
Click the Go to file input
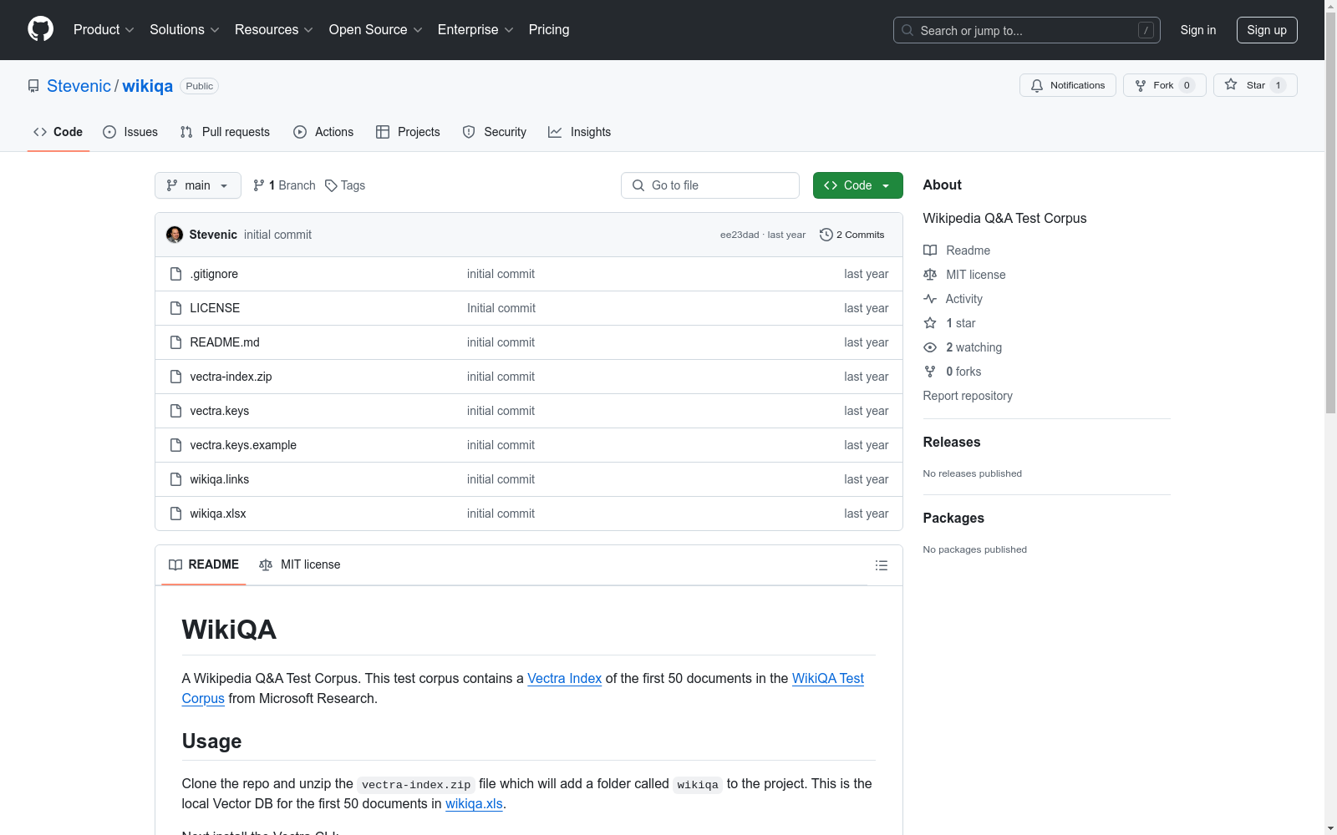710,185
